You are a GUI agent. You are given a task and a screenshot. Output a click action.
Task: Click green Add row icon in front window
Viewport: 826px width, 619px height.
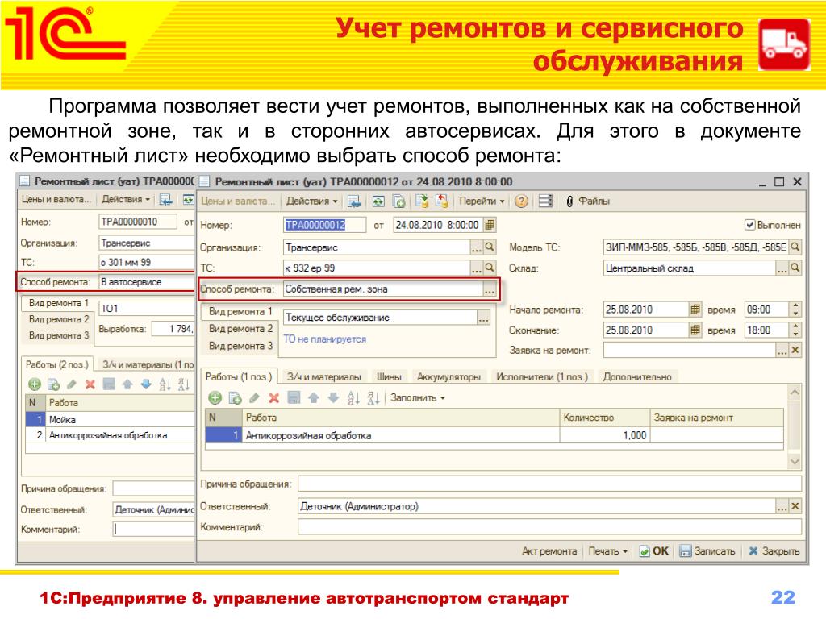click(215, 398)
